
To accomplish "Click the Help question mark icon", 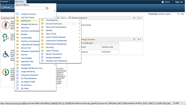I will point(178,14).
